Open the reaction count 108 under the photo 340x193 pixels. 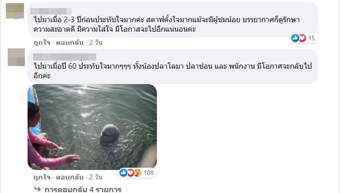click(149, 173)
